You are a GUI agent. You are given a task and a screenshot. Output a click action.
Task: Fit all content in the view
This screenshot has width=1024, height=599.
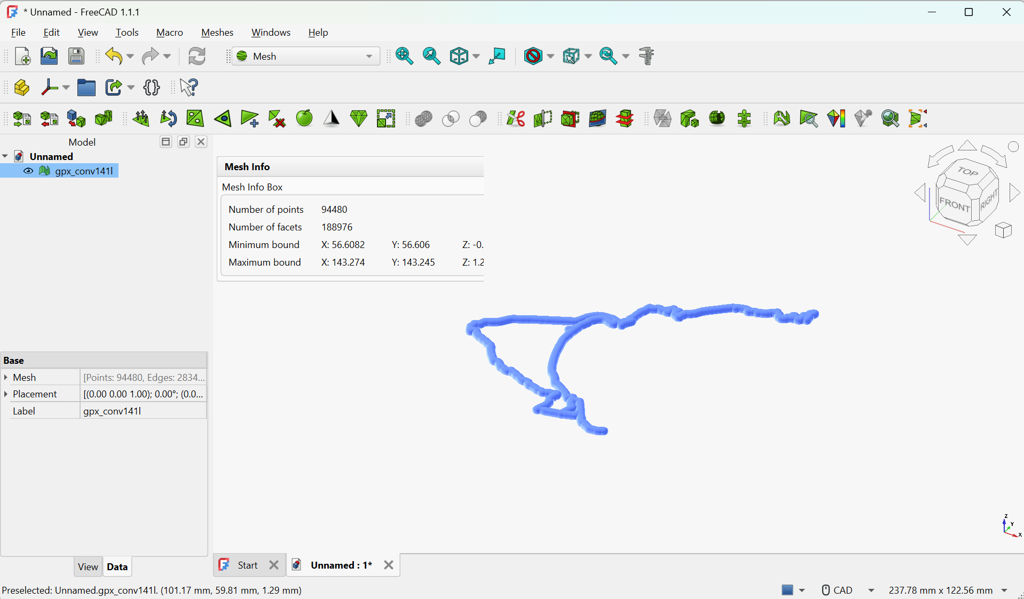pyautogui.click(x=404, y=56)
